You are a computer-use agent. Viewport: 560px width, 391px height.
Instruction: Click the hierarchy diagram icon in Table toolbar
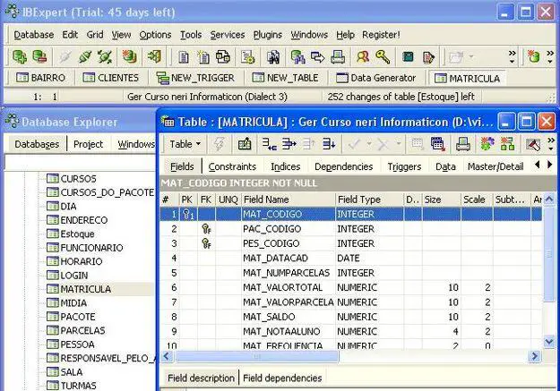click(x=507, y=144)
